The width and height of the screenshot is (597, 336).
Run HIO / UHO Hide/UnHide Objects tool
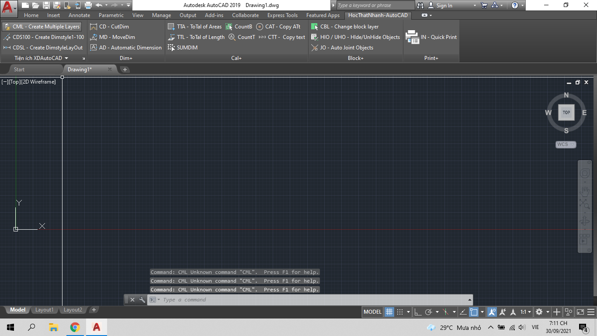pyautogui.click(x=355, y=37)
